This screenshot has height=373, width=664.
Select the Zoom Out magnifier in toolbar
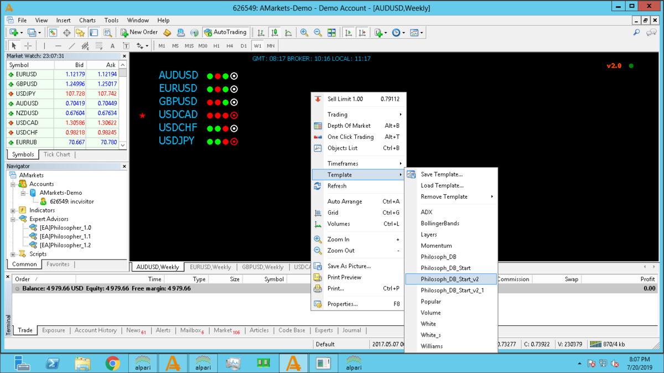click(318, 33)
